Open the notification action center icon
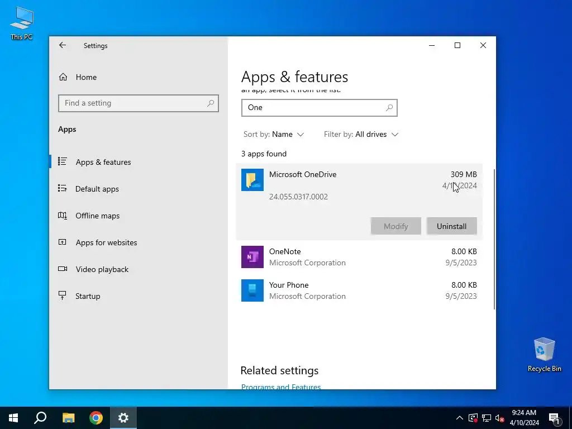The image size is (572, 429). (x=555, y=418)
